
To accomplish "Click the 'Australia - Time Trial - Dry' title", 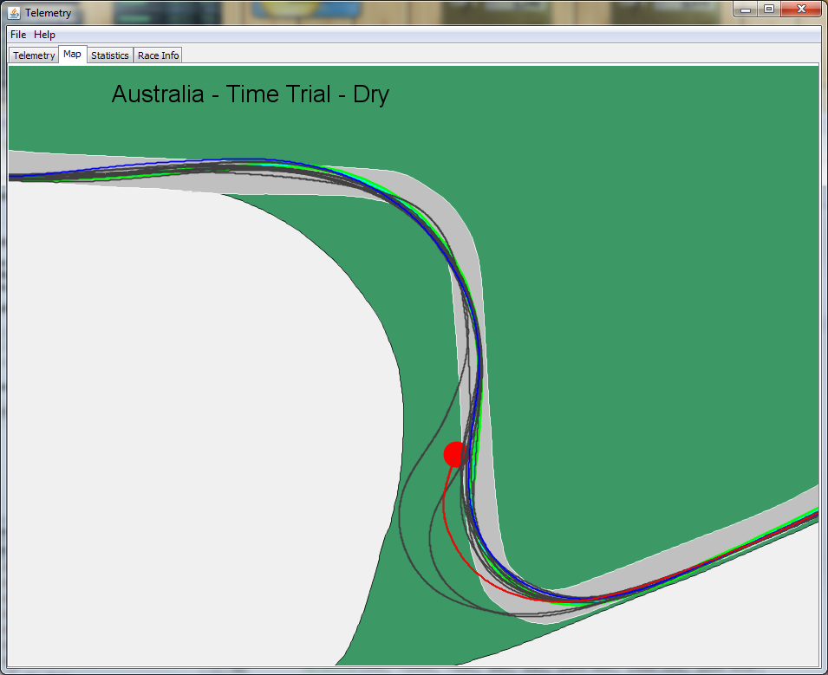I will click(251, 94).
